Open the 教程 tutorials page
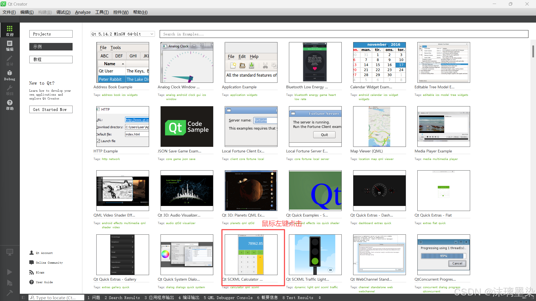Viewport: 536px width, 301px height. 51,59
